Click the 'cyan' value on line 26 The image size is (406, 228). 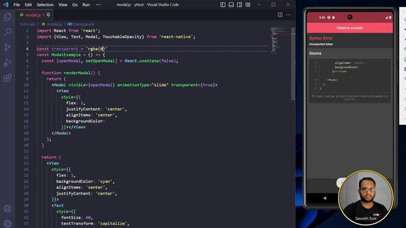pos(105,182)
